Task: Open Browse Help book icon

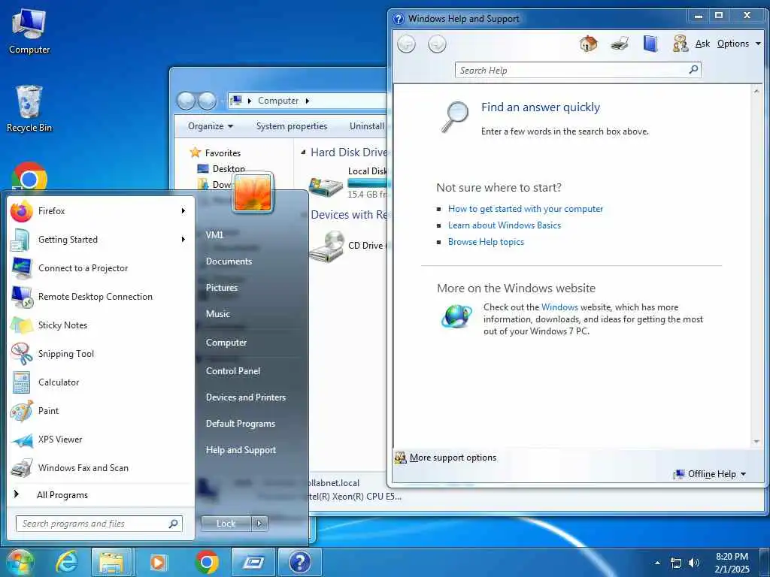Action: pyautogui.click(x=650, y=44)
